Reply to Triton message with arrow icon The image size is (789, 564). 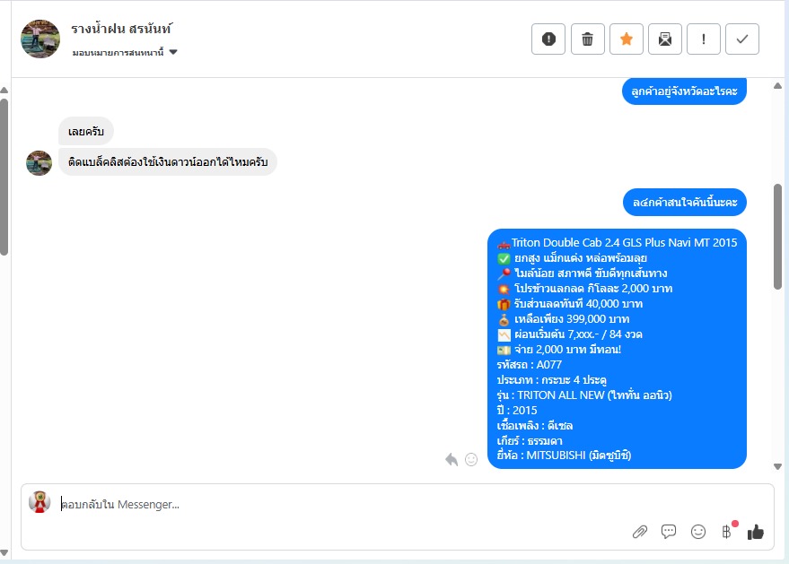451,459
